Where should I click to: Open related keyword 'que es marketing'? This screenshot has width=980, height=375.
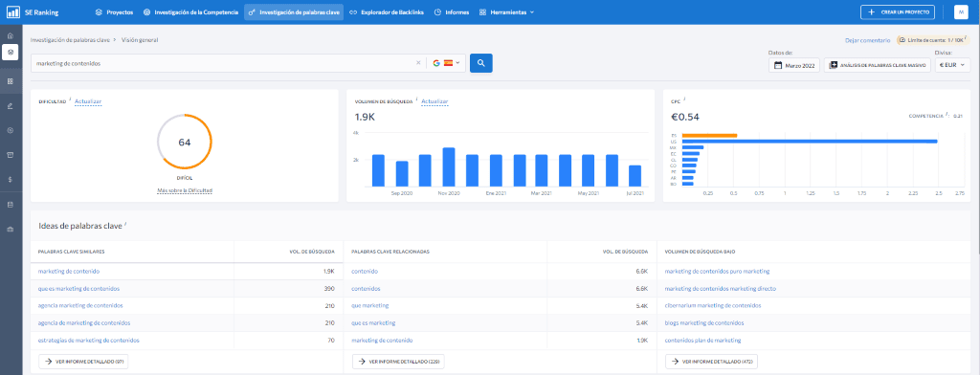tap(374, 323)
